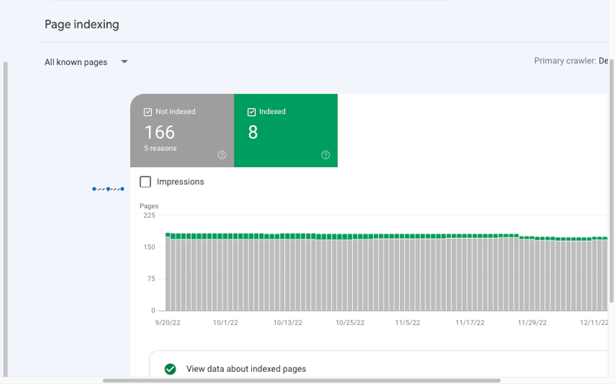Click the blue dotted line marker

[x=108, y=189]
